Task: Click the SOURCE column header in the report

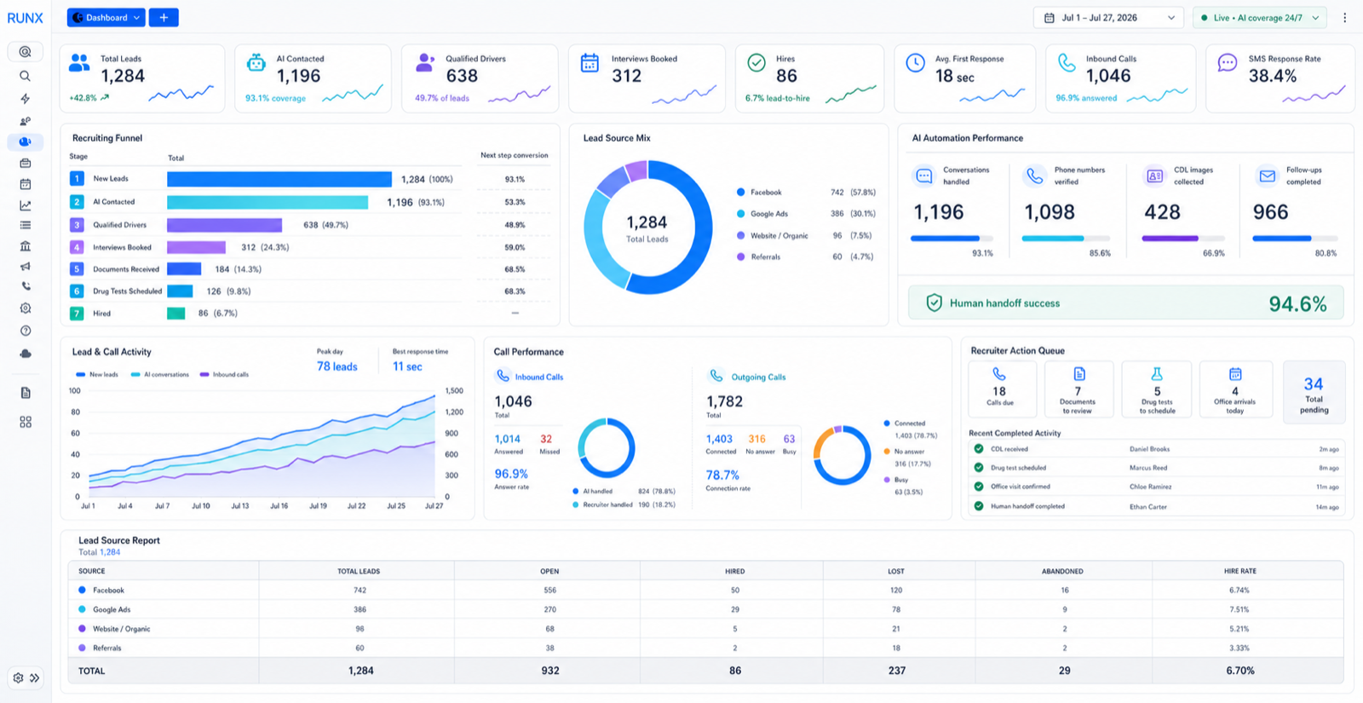Action: [92, 571]
